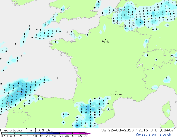Click the legend value '25'
This screenshot has width=177, height=137.
coord(54,136)
